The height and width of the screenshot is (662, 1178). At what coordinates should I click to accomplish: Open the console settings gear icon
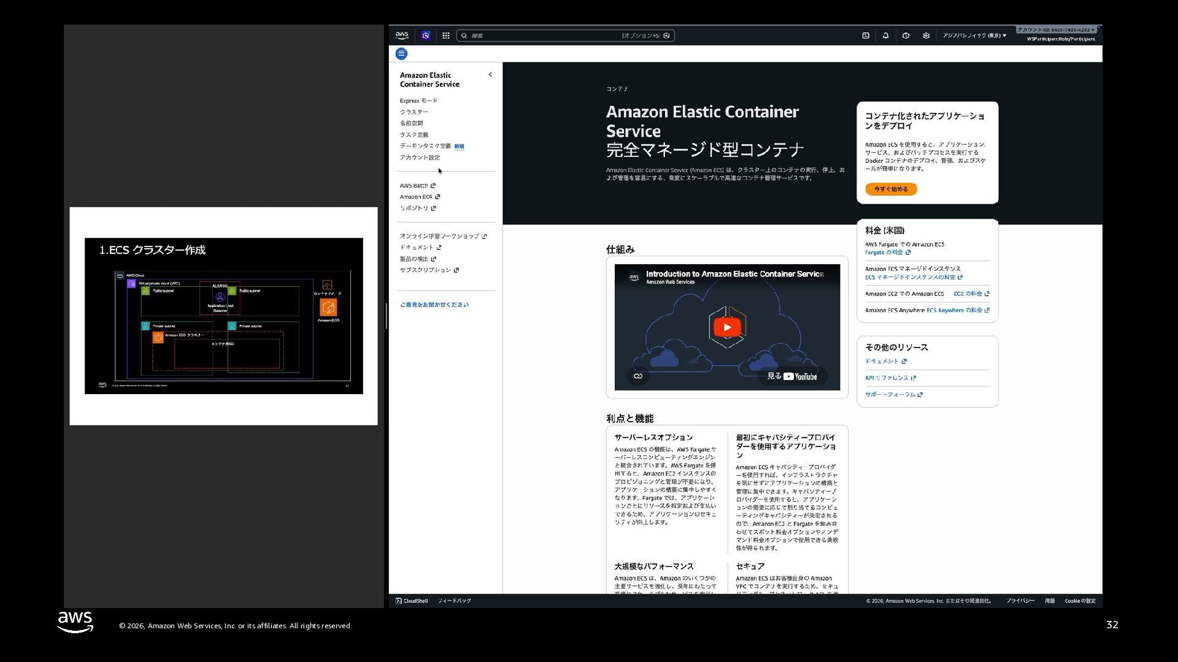point(926,36)
